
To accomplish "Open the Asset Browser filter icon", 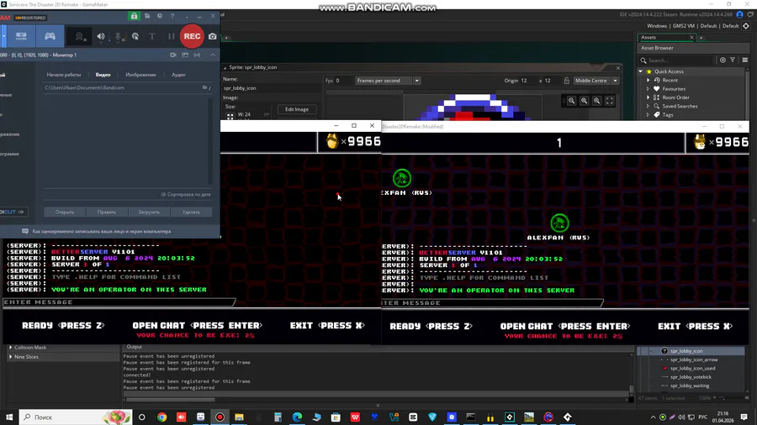I will 733,60.
